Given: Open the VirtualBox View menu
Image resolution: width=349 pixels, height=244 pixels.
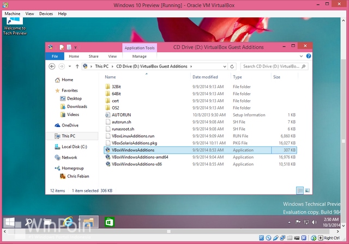Looking at the screenshot, I should point(29,14).
